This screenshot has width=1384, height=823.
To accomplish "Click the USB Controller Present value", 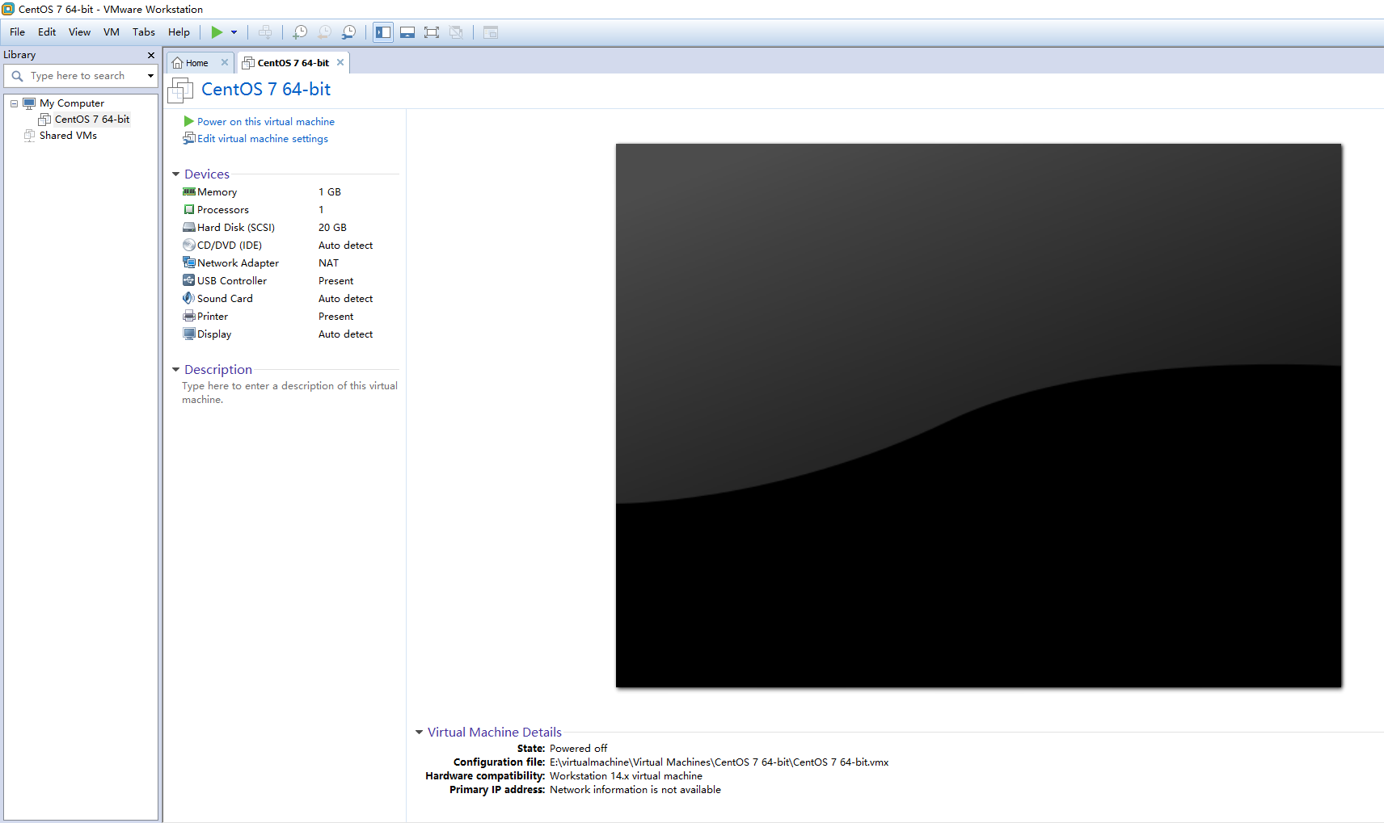I will [x=335, y=281].
